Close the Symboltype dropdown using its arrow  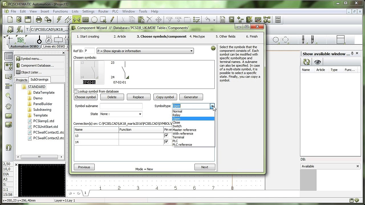click(212, 106)
